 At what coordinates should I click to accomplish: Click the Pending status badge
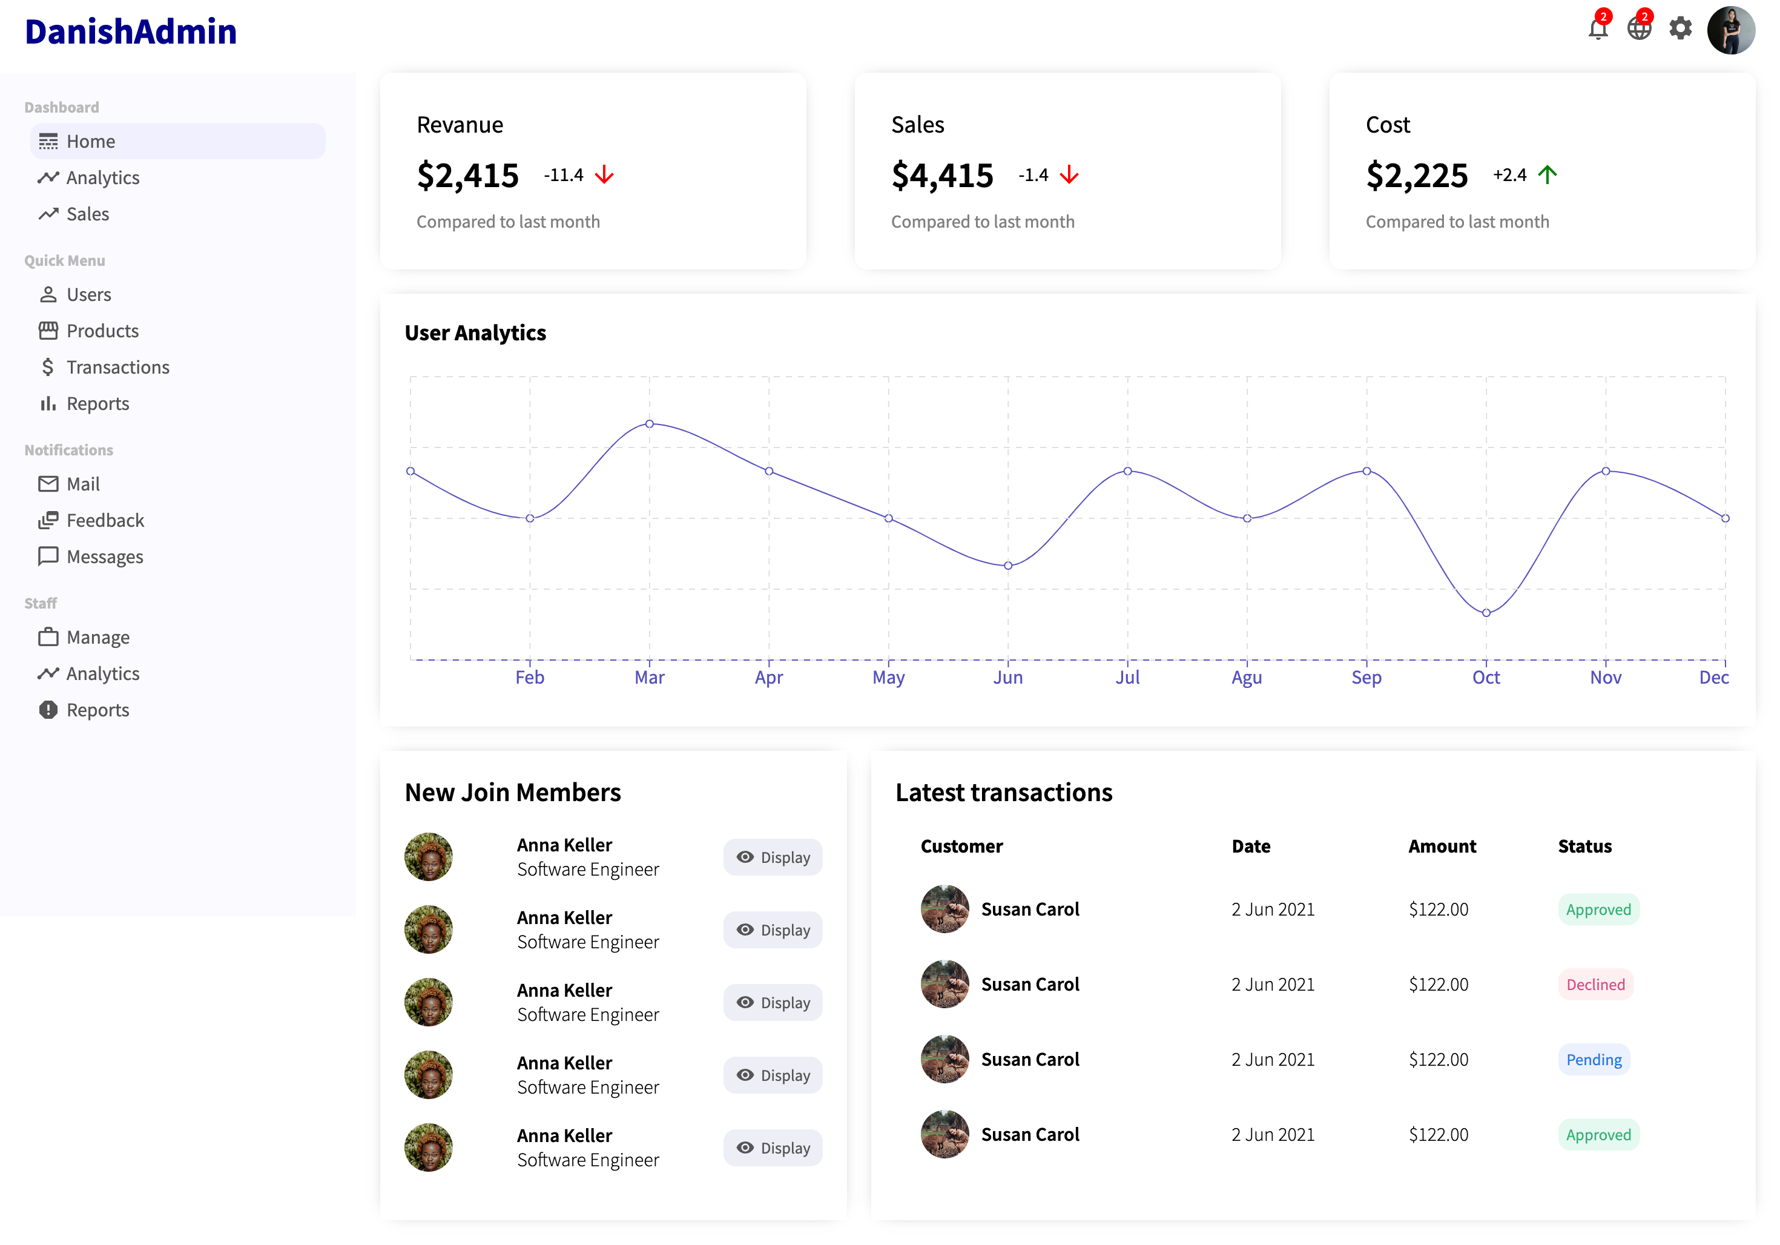(1594, 1060)
